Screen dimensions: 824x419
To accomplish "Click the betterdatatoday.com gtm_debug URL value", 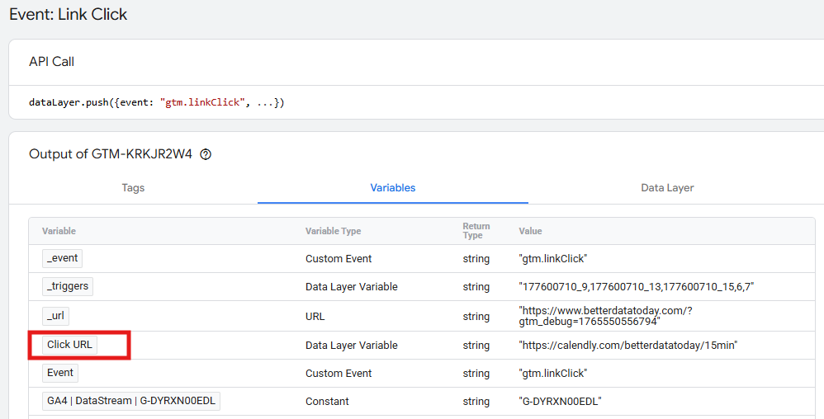I will point(605,316).
